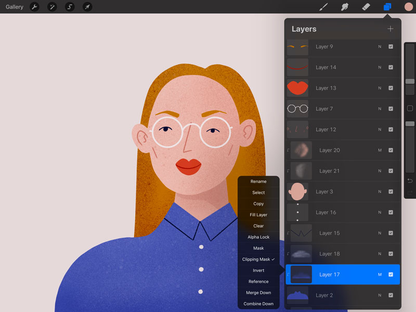Hide Layer 3 using its checkbox
The height and width of the screenshot is (312, 416).
[391, 191]
